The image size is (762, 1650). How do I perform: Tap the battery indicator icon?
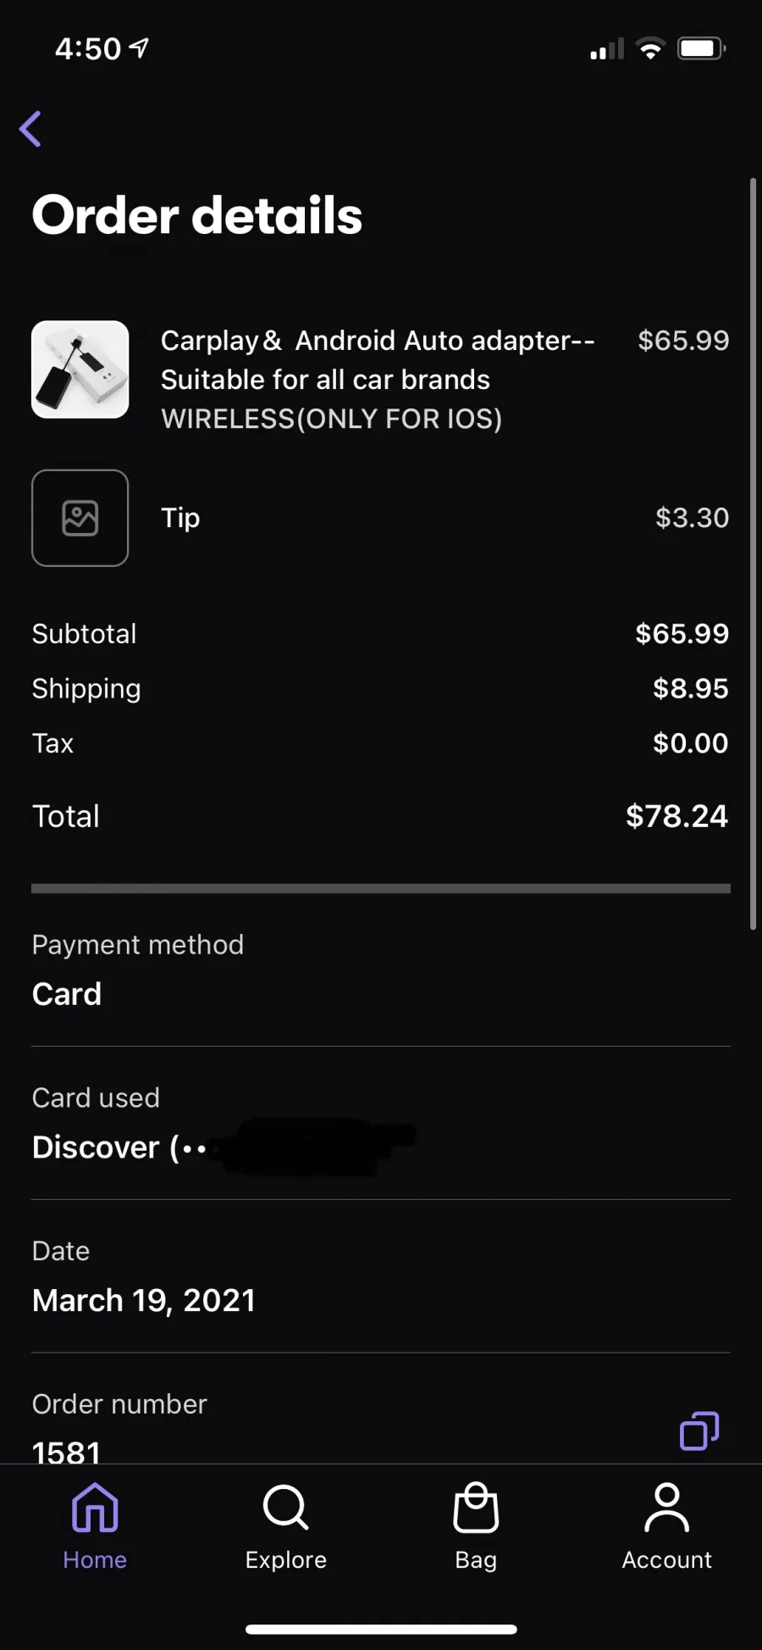tap(701, 48)
